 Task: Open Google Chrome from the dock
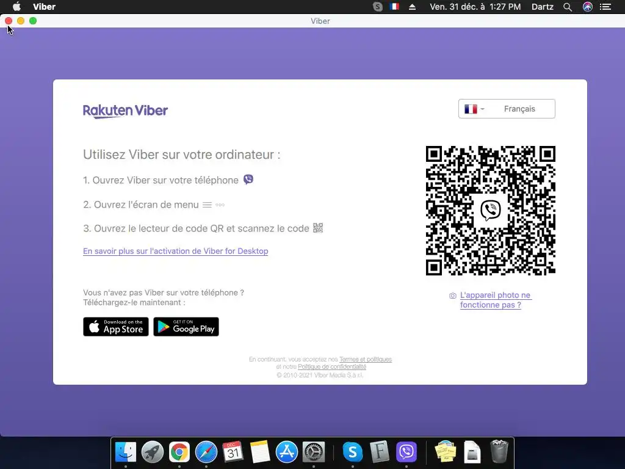point(179,453)
